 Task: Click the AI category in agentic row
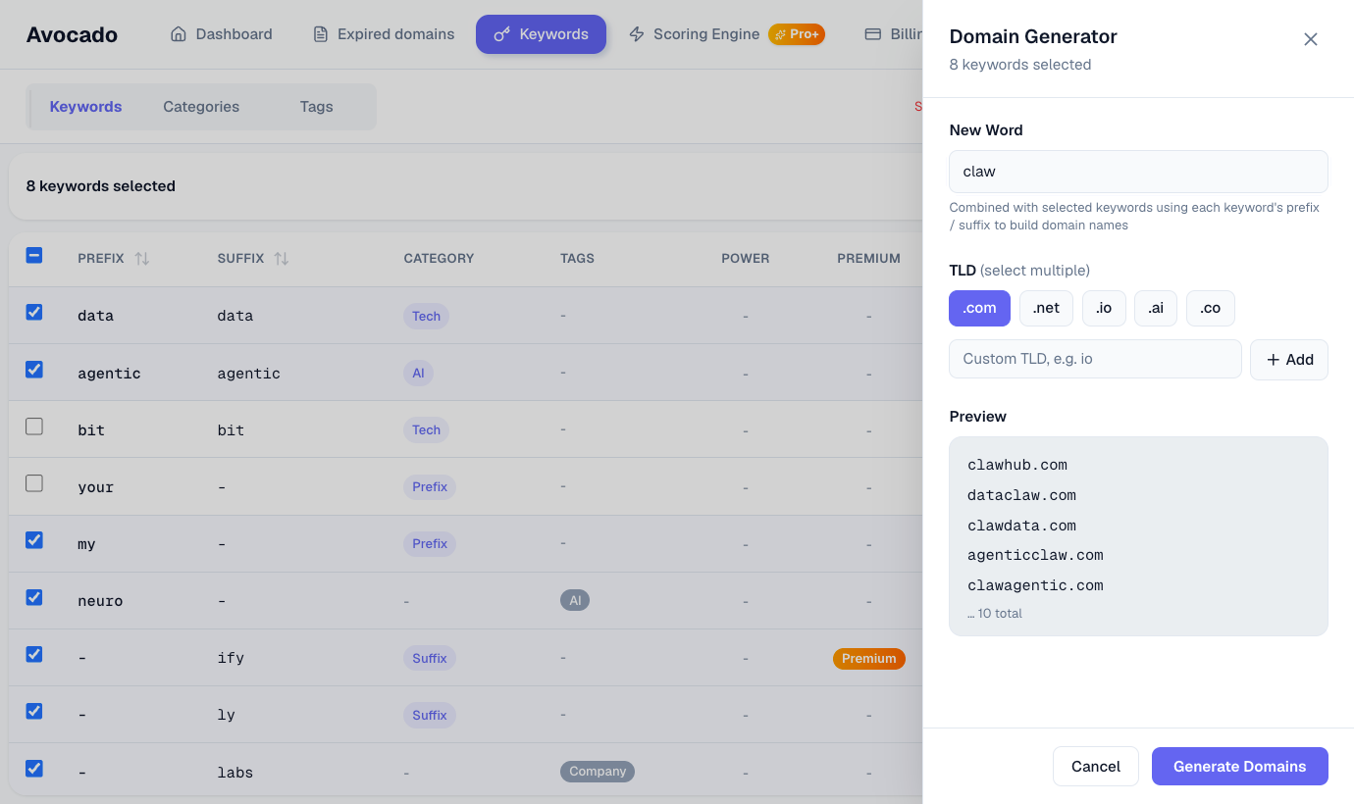[418, 374]
